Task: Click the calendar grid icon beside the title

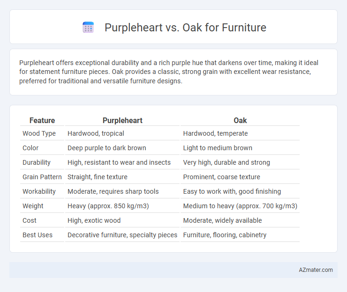Action: tap(88, 28)
